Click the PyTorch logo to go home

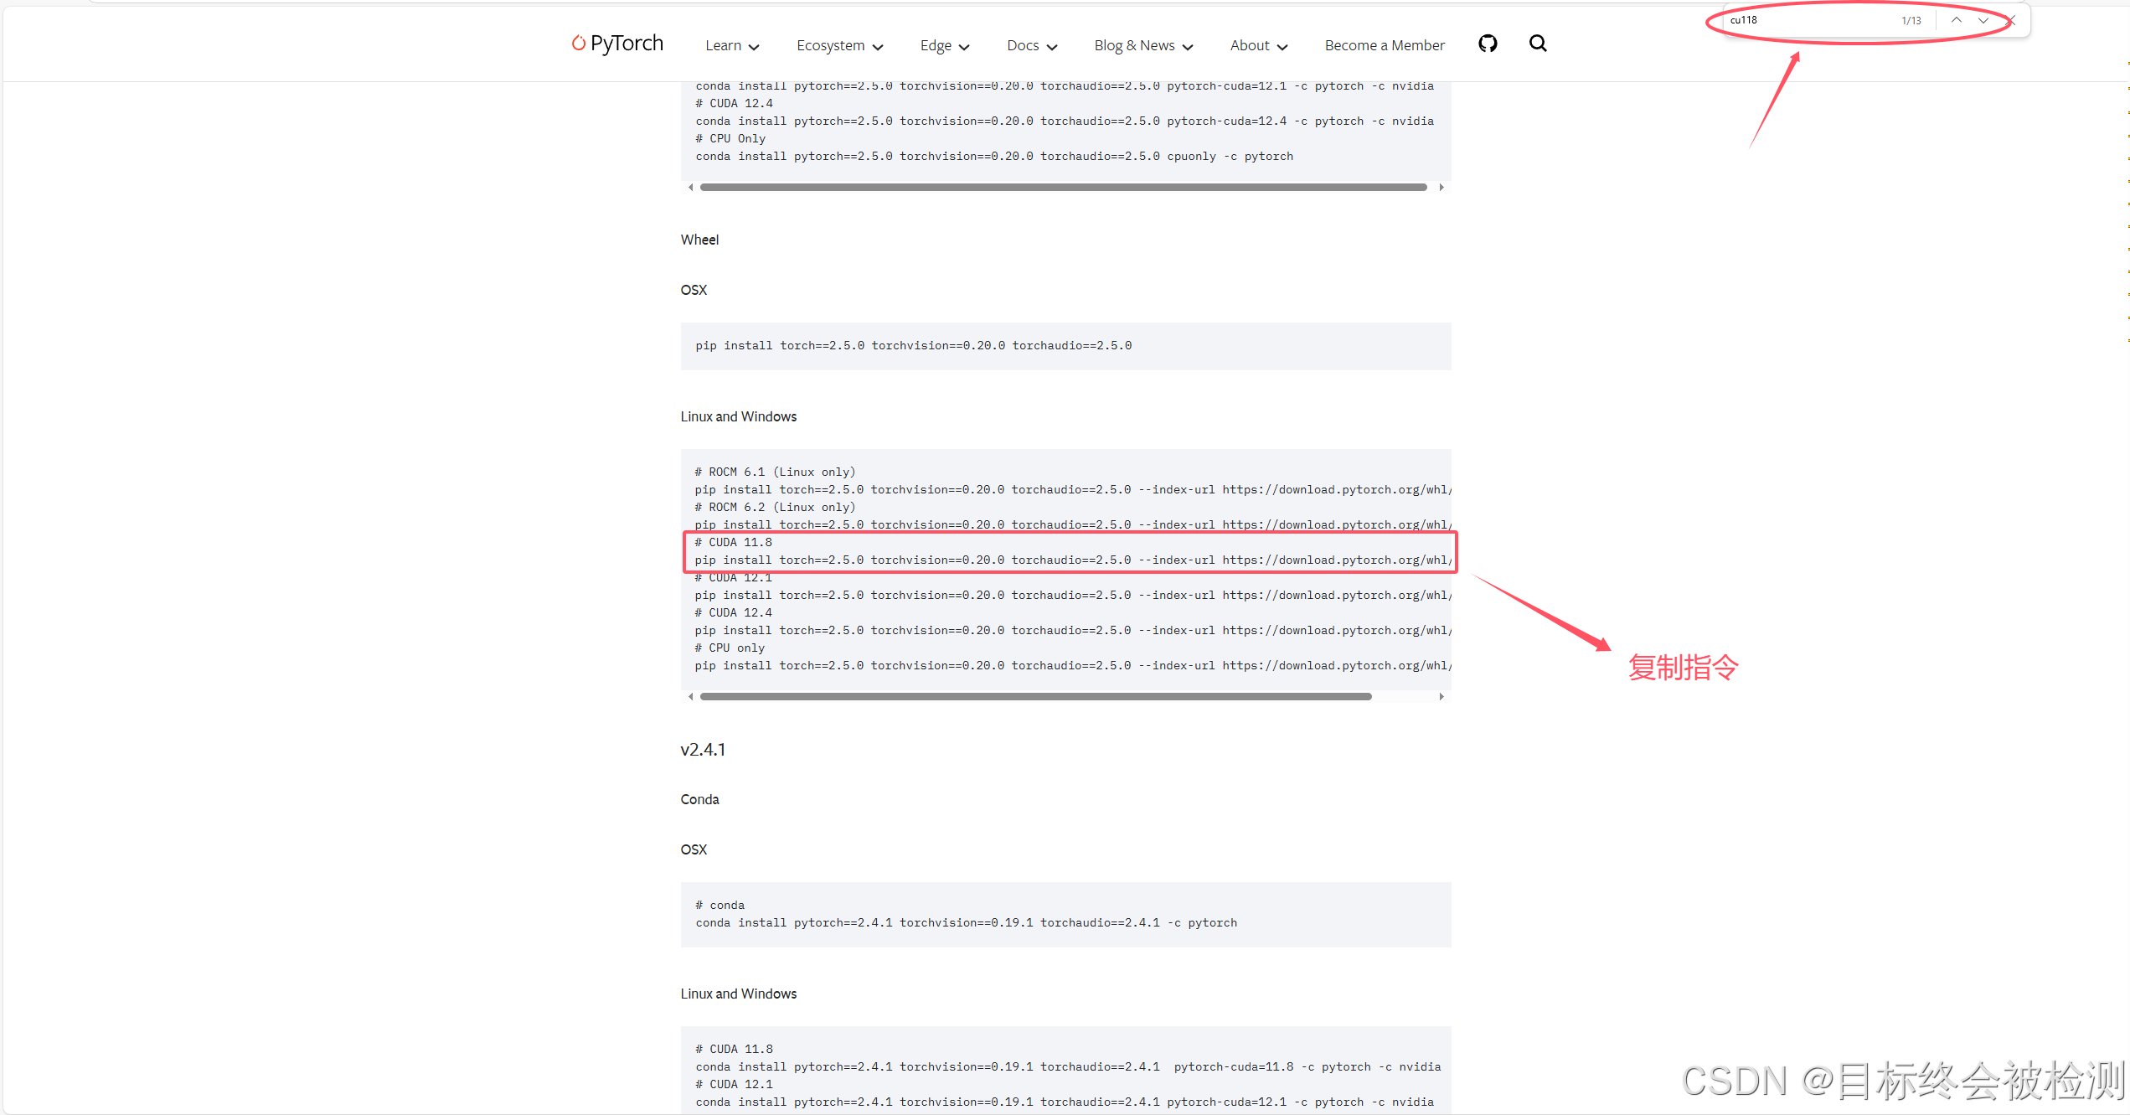[617, 43]
